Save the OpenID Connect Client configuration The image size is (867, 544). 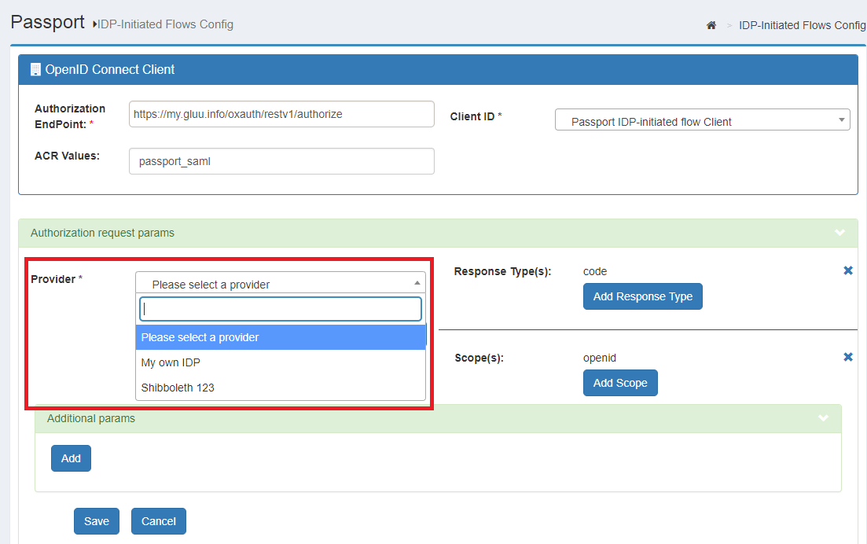[x=96, y=520]
